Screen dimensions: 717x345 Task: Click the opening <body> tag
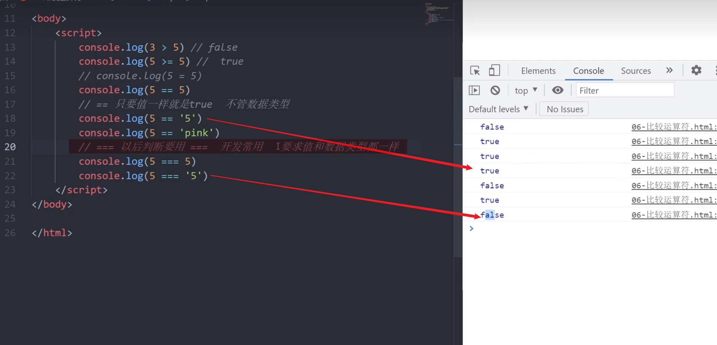[49, 19]
